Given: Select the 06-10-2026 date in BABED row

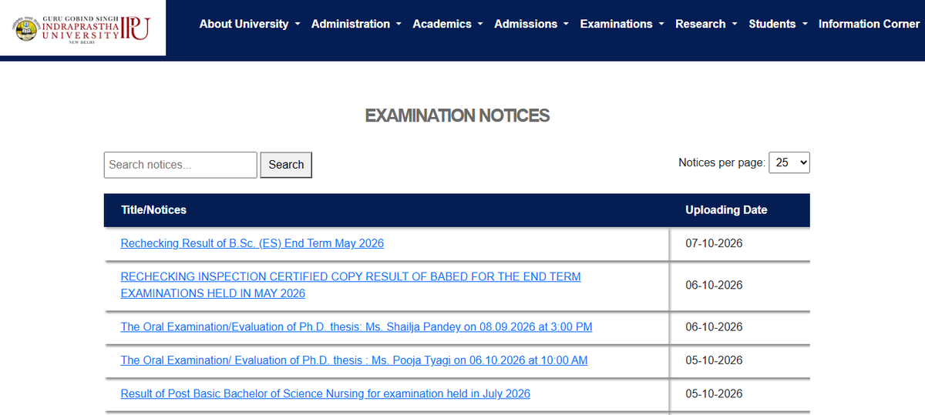Looking at the screenshot, I should coord(714,285).
